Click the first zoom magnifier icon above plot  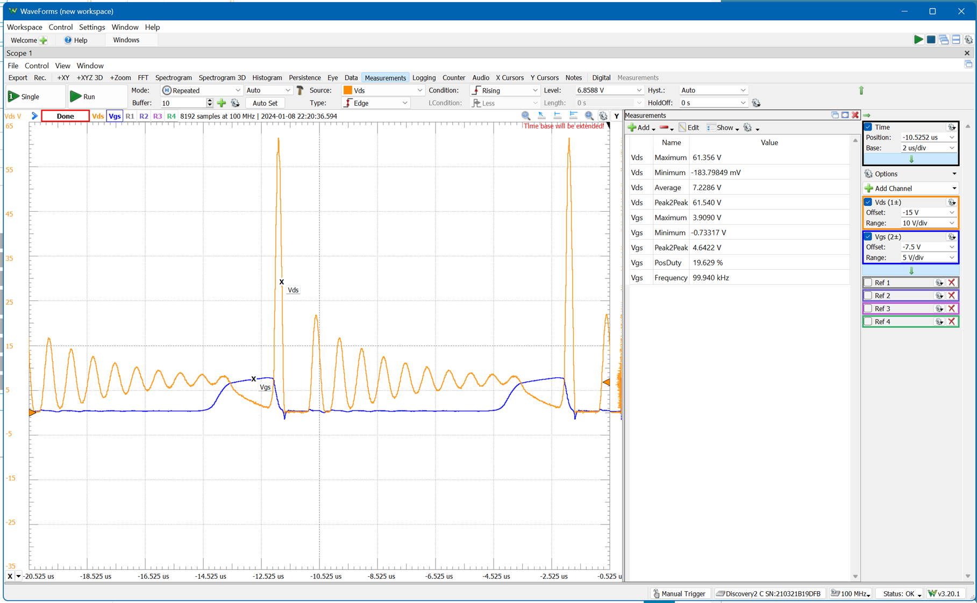click(x=526, y=116)
